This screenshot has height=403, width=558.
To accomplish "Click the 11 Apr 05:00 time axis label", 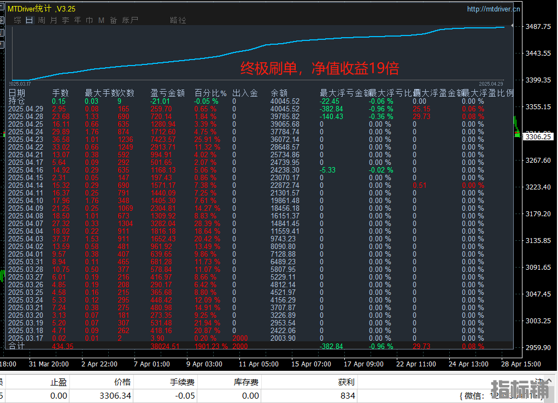I will point(259,364).
